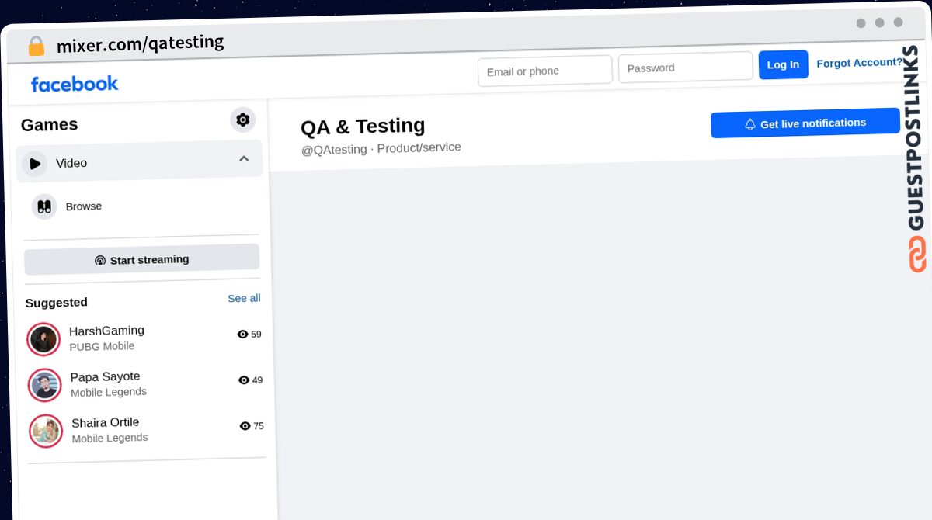932x520 pixels.
Task: Click the PUBG Mobile game label
Action: pos(102,346)
